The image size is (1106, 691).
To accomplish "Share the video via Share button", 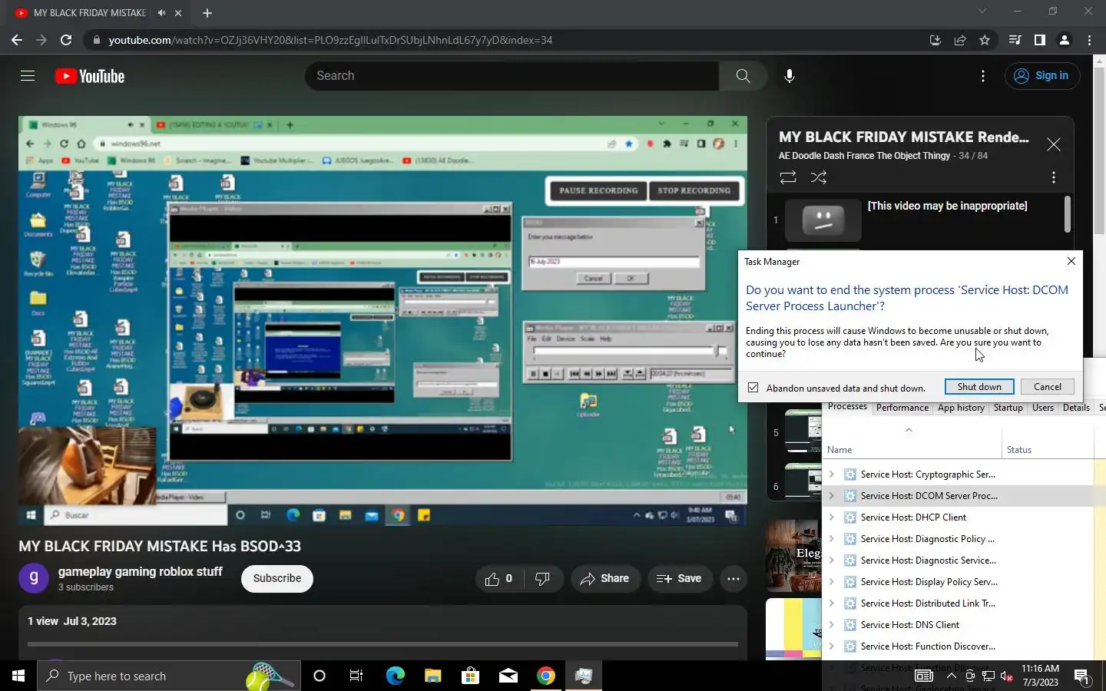I will (605, 579).
